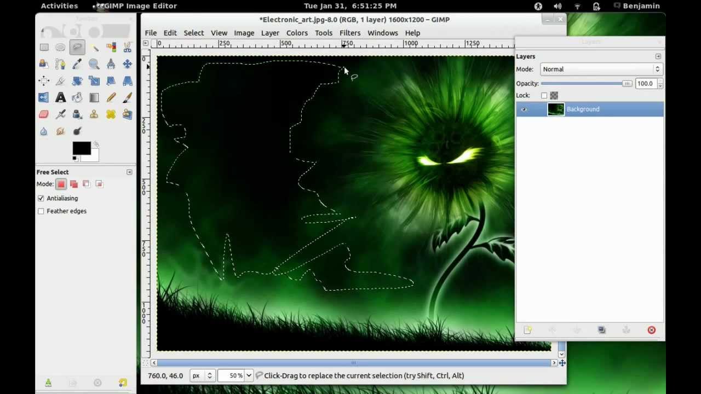Select the Ink tool
Screen dimensions: 701x394
point(77,114)
